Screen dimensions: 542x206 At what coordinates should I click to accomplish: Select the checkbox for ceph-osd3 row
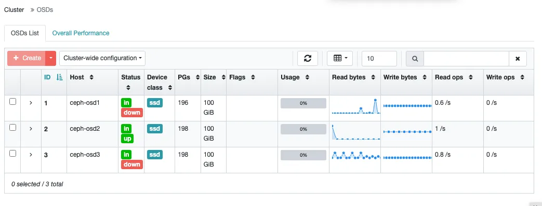tap(12, 154)
